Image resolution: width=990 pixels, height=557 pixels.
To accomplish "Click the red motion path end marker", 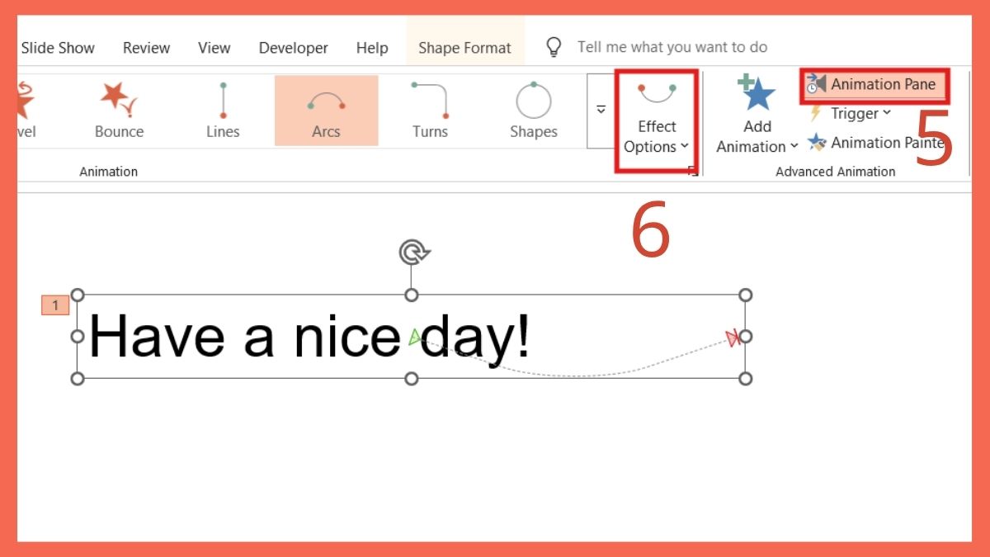I will coord(730,337).
